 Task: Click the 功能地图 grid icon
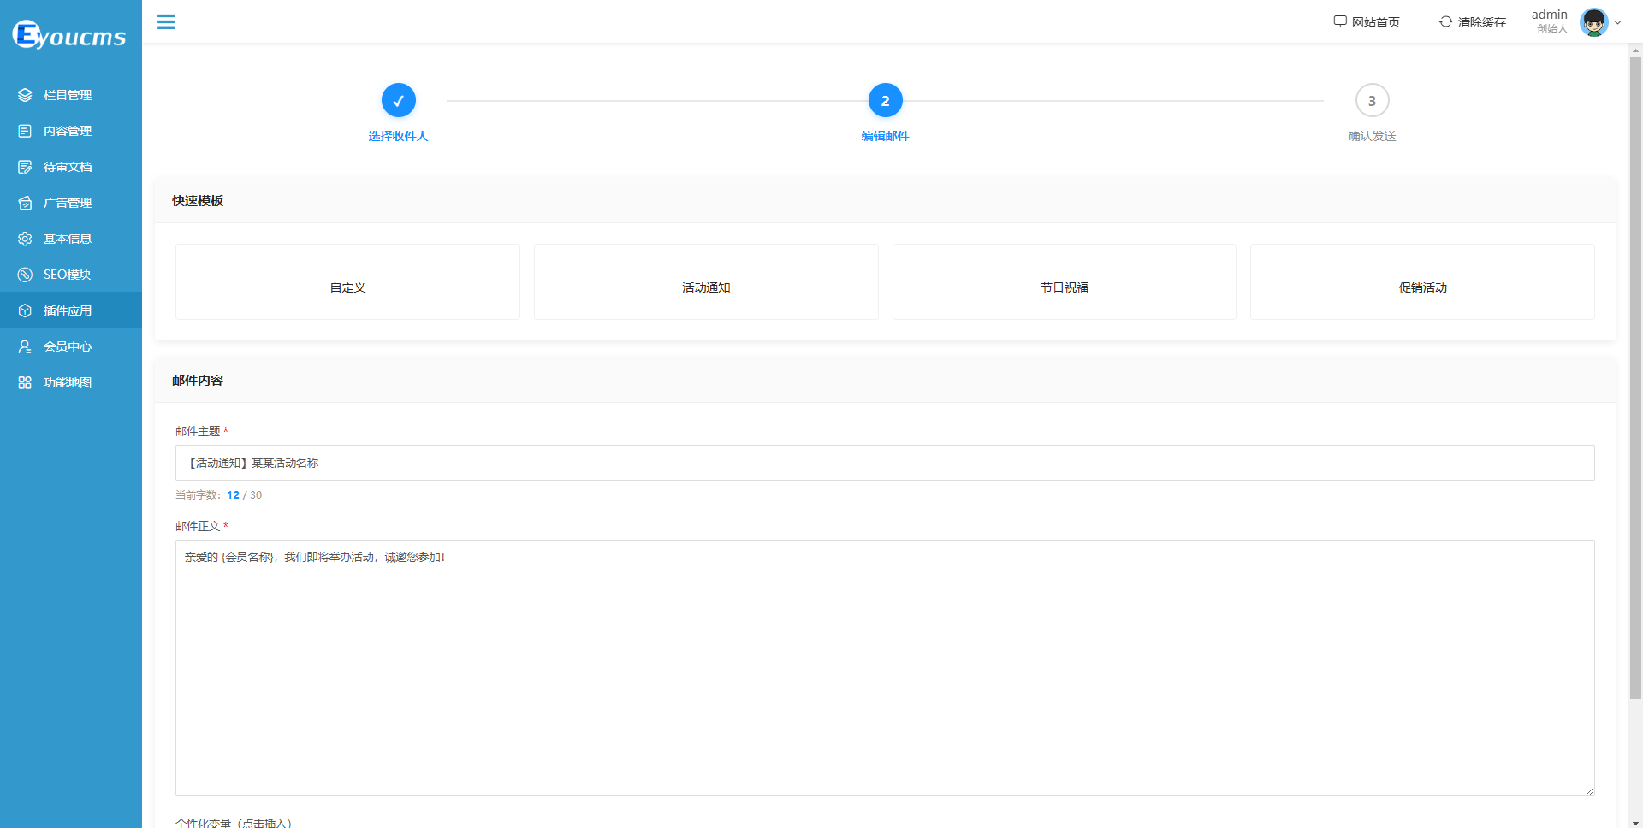pyautogui.click(x=25, y=382)
